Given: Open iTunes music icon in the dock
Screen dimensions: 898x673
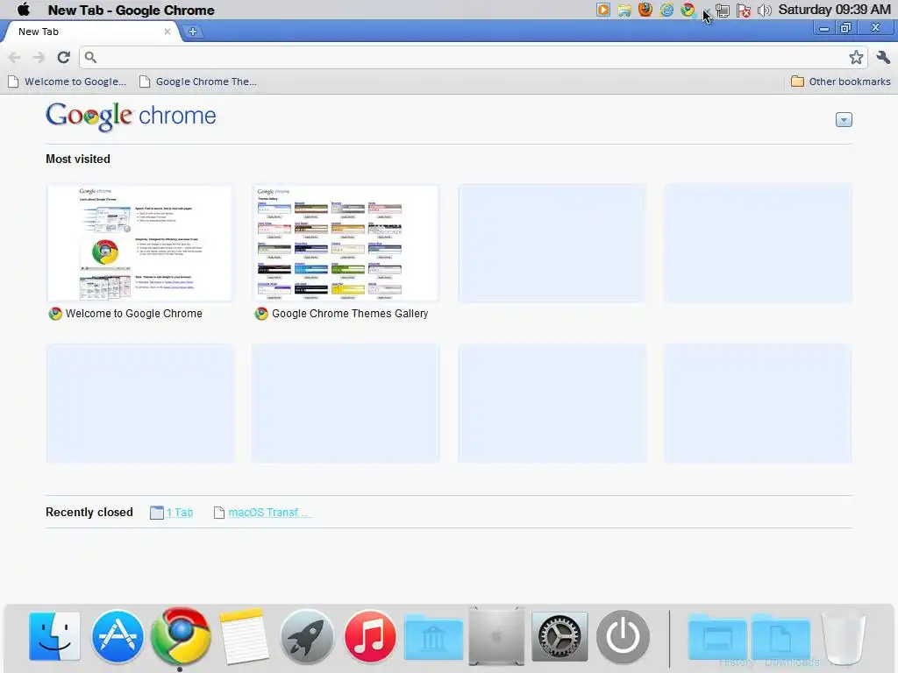Looking at the screenshot, I should point(370,636).
